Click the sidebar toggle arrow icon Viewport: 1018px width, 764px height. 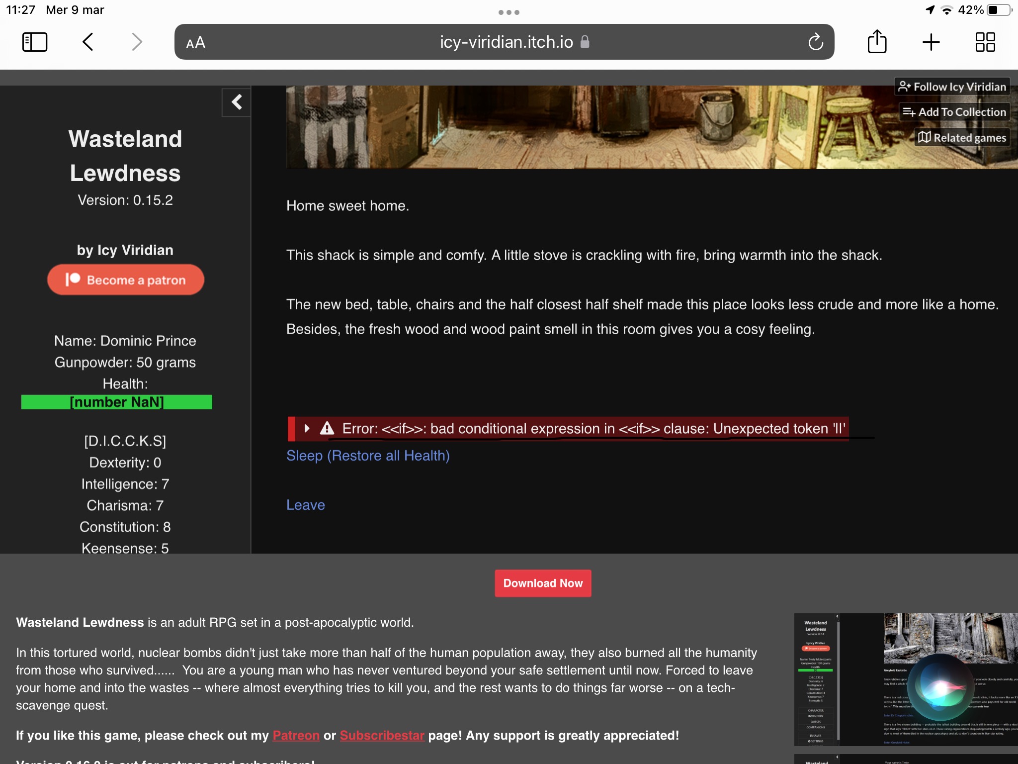click(237, 102)
